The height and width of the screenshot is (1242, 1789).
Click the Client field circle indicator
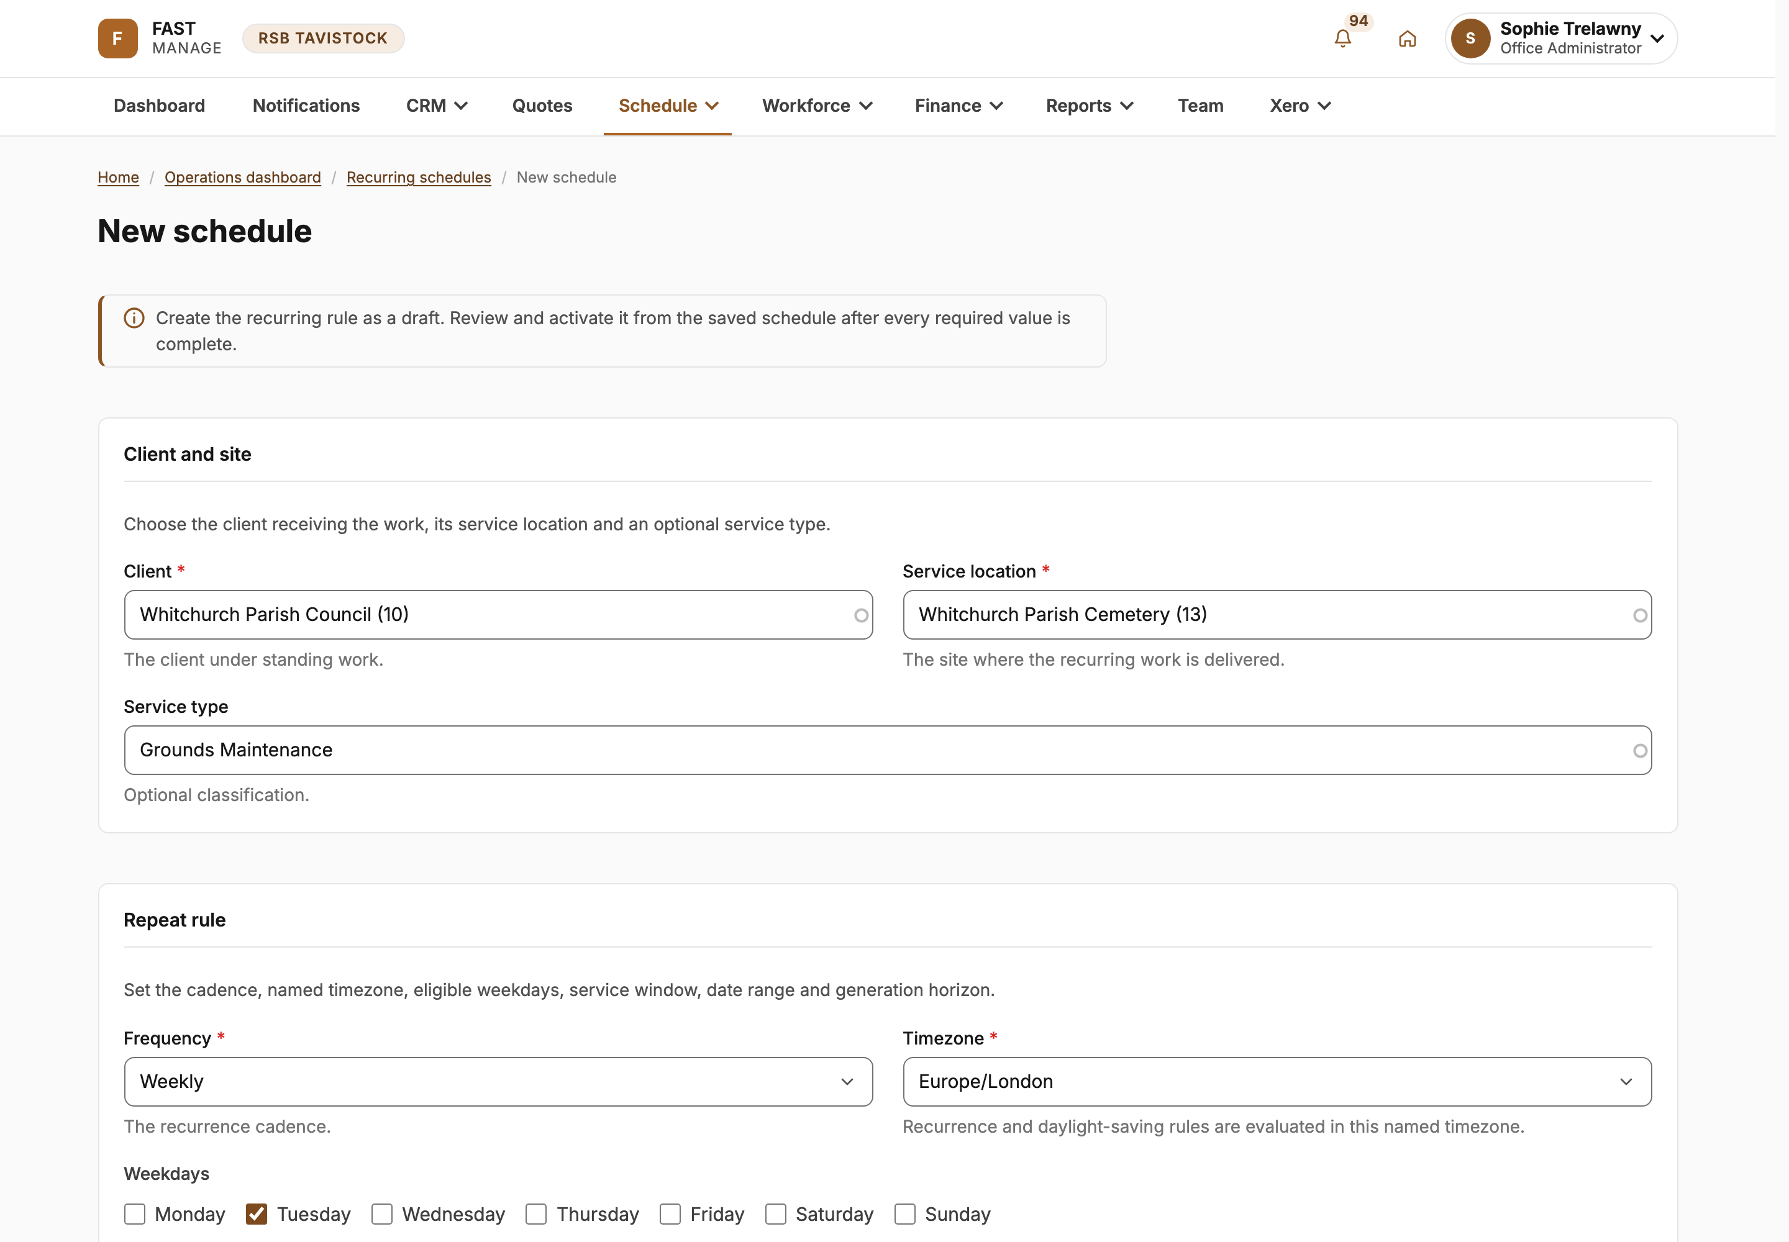pyautogui.click(x=860, y=615)
